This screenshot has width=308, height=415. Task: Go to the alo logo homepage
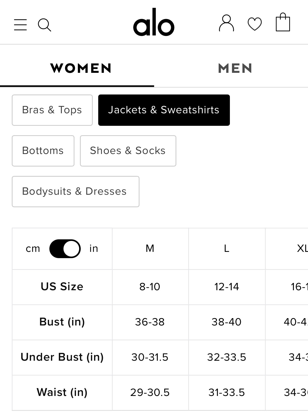[x=154, y=22]
